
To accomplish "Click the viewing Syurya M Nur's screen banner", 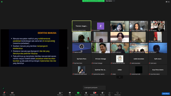I will 93,1.
